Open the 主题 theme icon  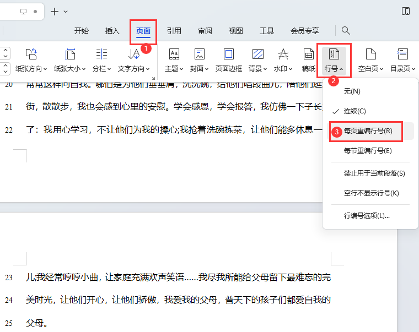point(174,54)
